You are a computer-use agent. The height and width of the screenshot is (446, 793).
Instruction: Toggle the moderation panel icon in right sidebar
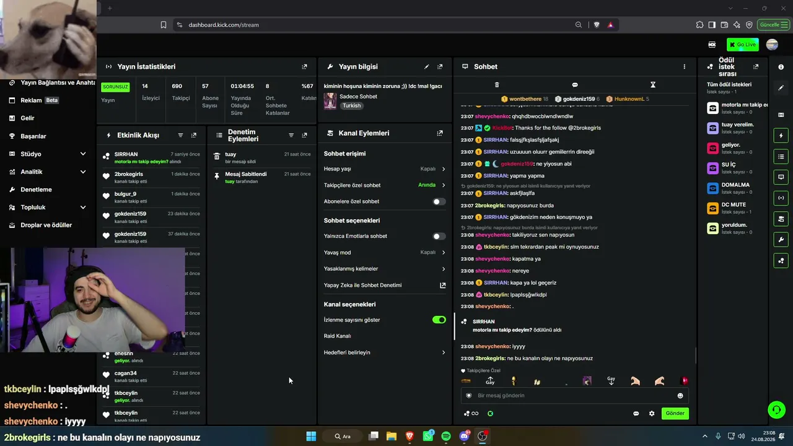pos(781,219)
